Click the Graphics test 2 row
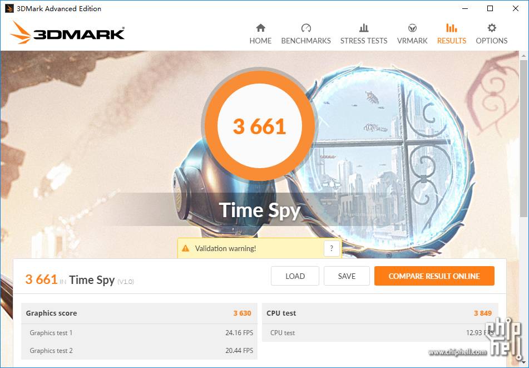The height and width of the screenshot is (368, 529). pyautogui.click(x=139, y=350)
